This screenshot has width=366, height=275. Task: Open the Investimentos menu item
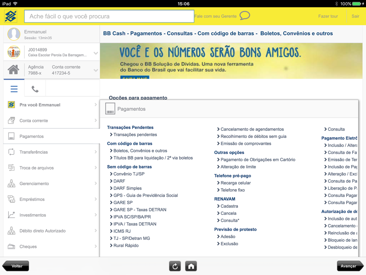52,215
